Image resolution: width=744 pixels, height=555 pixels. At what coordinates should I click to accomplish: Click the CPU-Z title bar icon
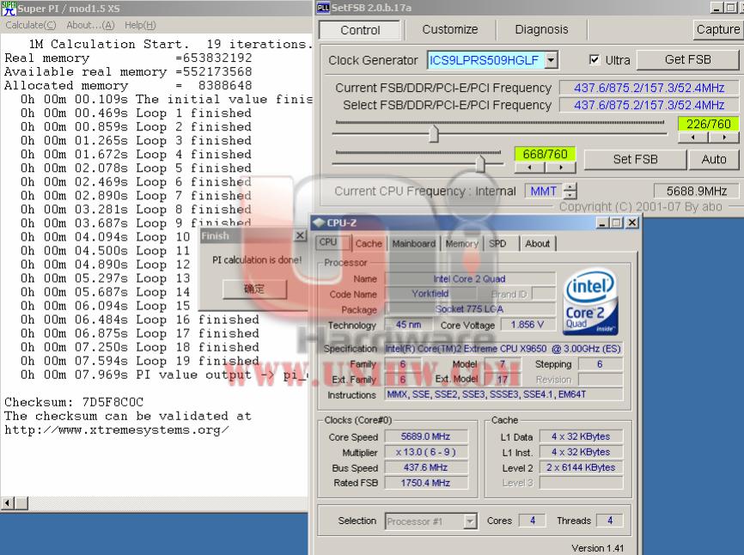click(x=319, y=223)
